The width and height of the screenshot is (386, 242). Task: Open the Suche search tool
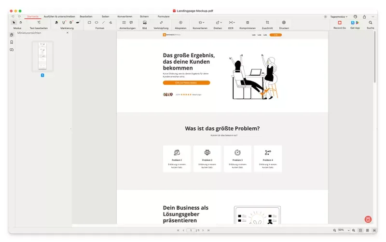pyautogui.click(x=370, y=23)
